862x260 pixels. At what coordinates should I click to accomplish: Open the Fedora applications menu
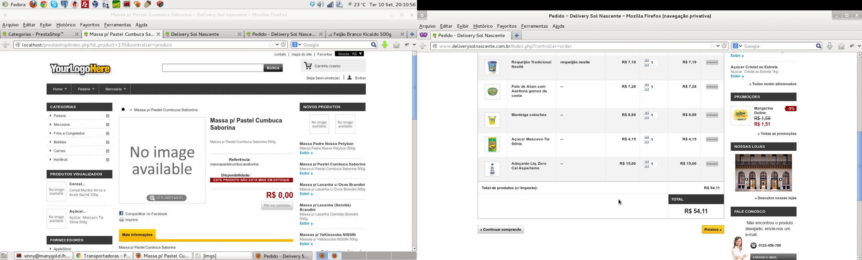(13, 4)
